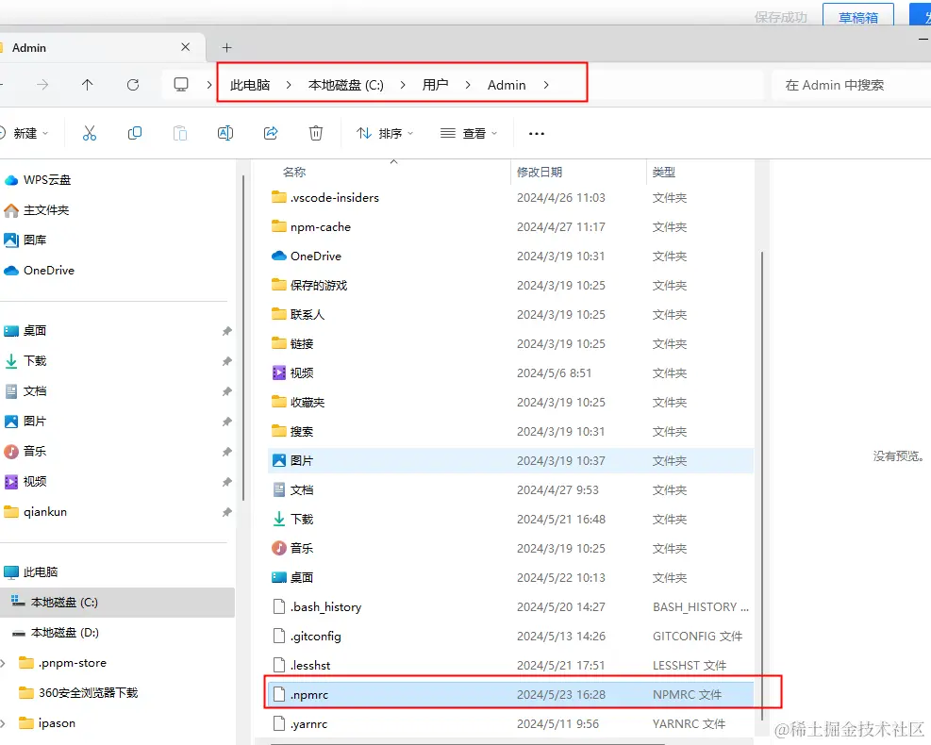Expand the ipason tree node
Viewport: 931px width, 745px height.
pos(4,723)
